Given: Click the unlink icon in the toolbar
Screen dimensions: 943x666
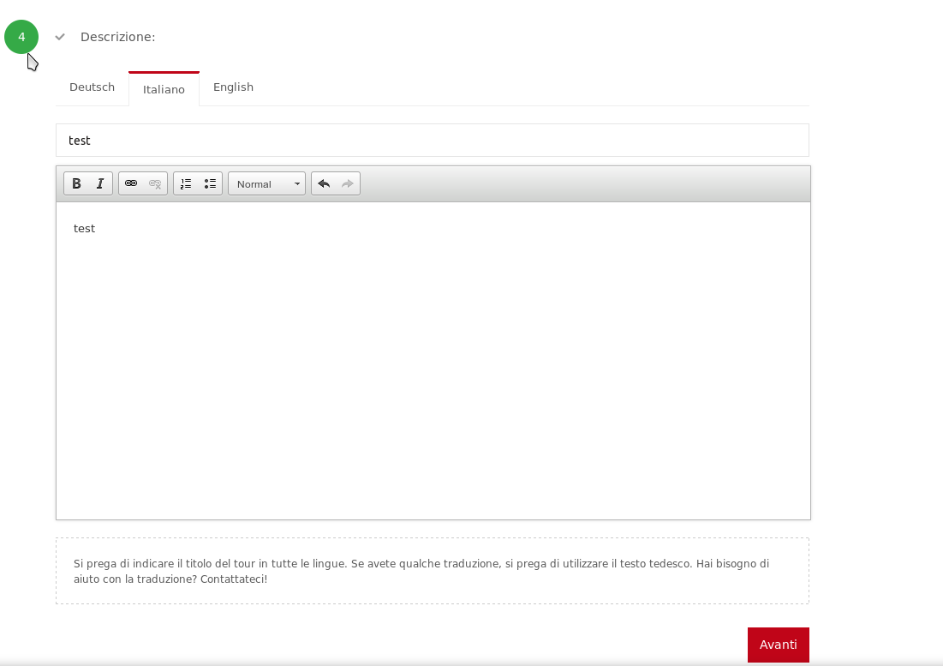Looking at the screenshot, I should click(x=155, y=183).
